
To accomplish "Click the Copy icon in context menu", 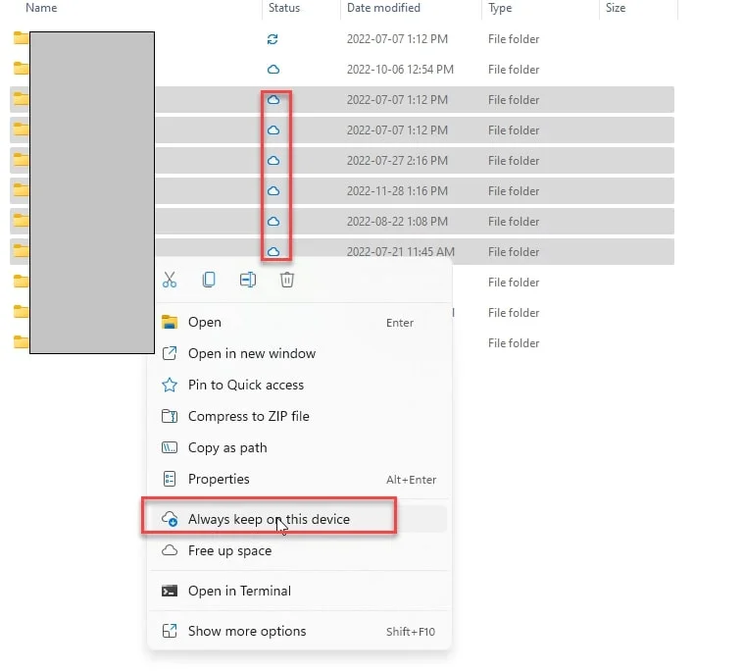I will coord(209,280).
